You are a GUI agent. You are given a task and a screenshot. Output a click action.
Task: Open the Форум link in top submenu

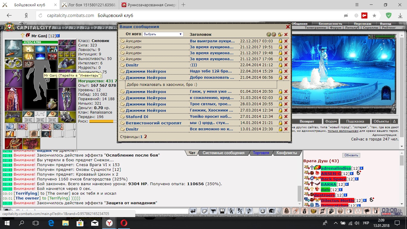(335, 28)
